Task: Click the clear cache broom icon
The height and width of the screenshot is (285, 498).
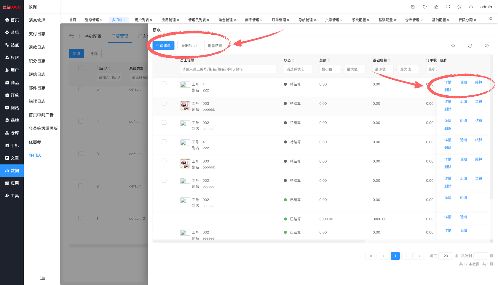Action: click(x=436, y=7)
